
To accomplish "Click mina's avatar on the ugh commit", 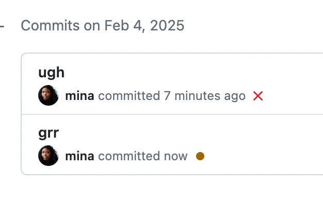I will click(x=49, y=95).
